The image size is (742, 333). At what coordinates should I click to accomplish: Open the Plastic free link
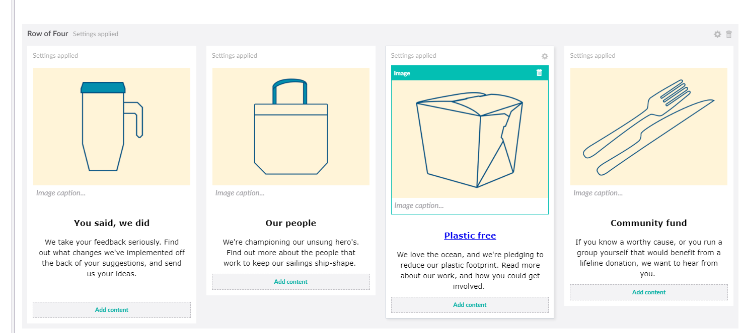click(x=470, y=236)
